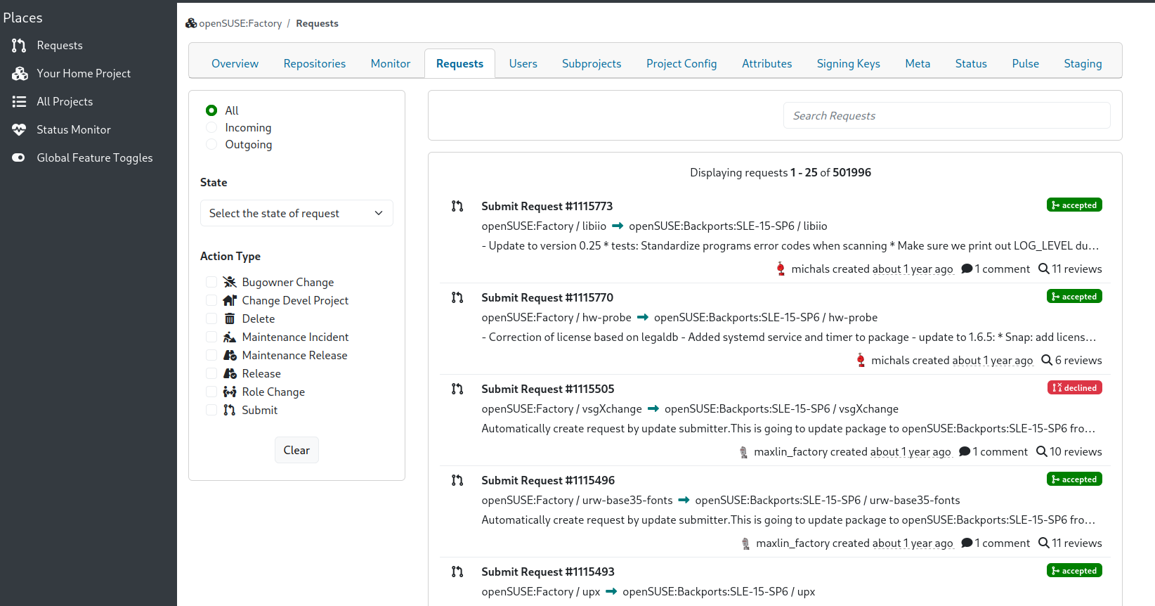Viewport: 1155px width, 606px height.
Task: Open Submit Request #1115773 link
Action: click(x=547, y=206)
